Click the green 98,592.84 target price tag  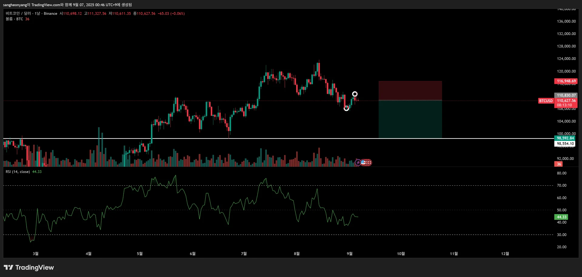click(565, 138)
